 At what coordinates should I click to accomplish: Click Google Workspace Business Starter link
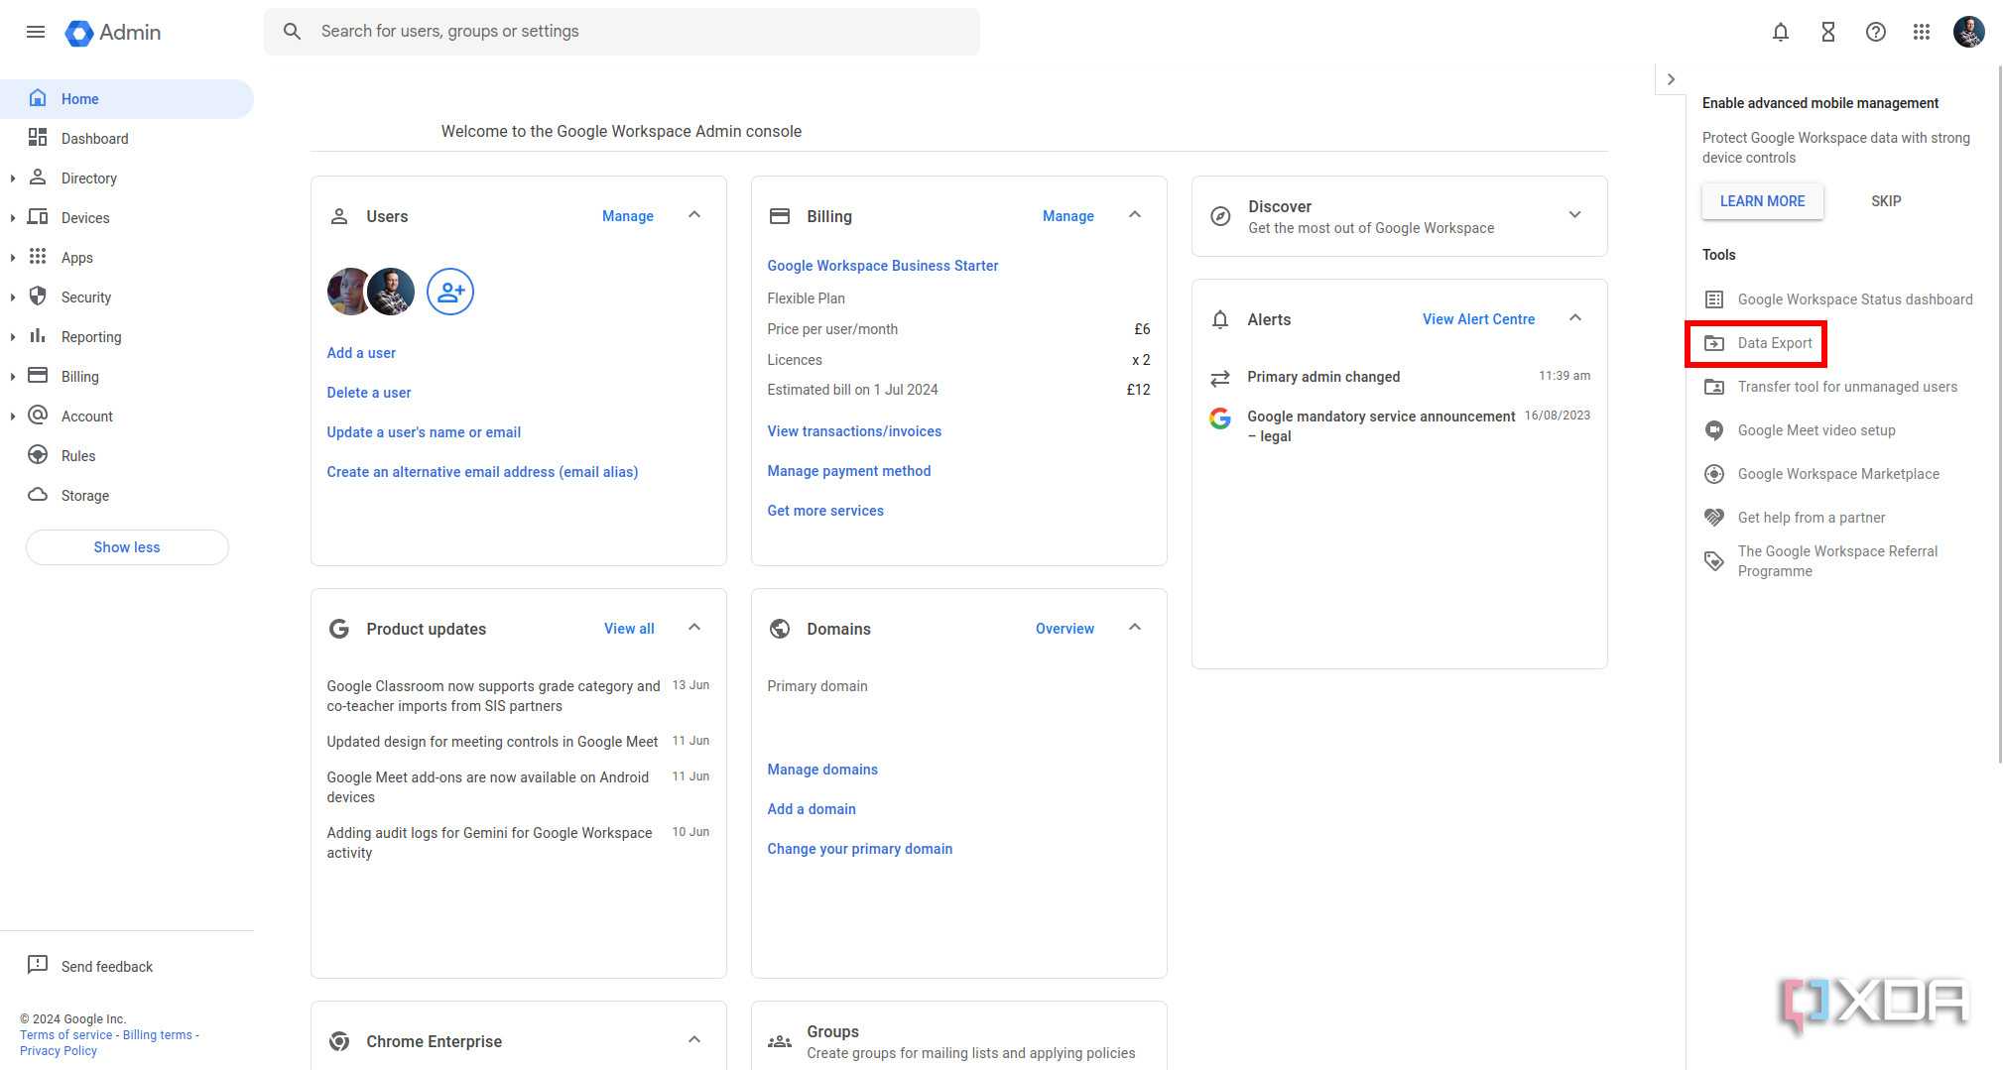pyautogui.click(x=882, y=266)
